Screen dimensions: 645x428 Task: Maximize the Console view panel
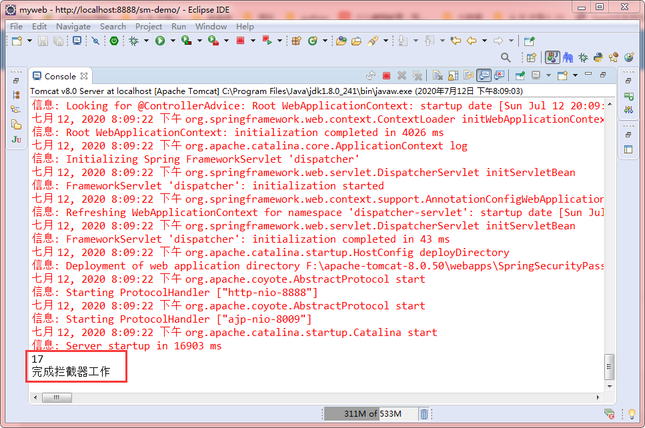coord(603,75)
